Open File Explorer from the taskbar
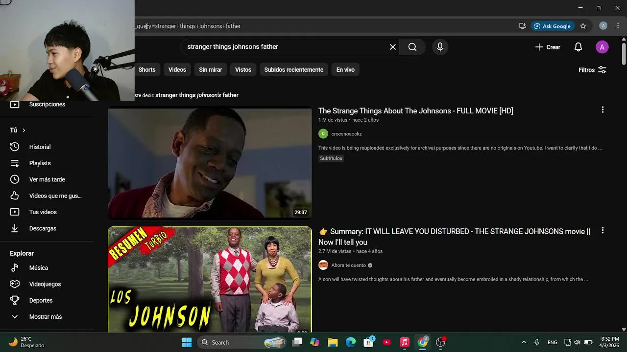 point(333,342)
